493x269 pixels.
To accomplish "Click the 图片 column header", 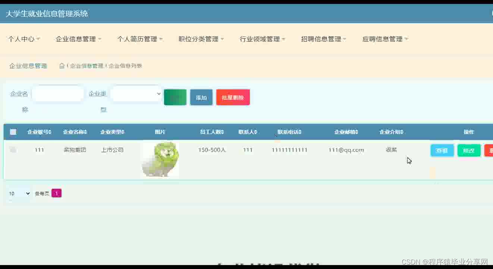I will 160,132.
